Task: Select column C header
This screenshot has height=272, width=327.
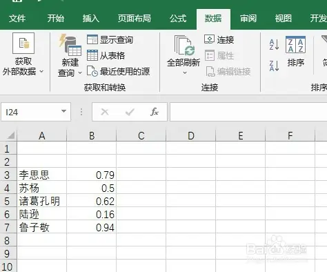Action: [x=141, y=135]
